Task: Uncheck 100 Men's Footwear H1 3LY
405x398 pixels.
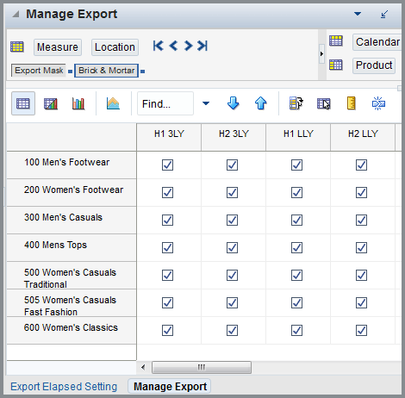Action: pyautogui.click(x=167, y=165)
